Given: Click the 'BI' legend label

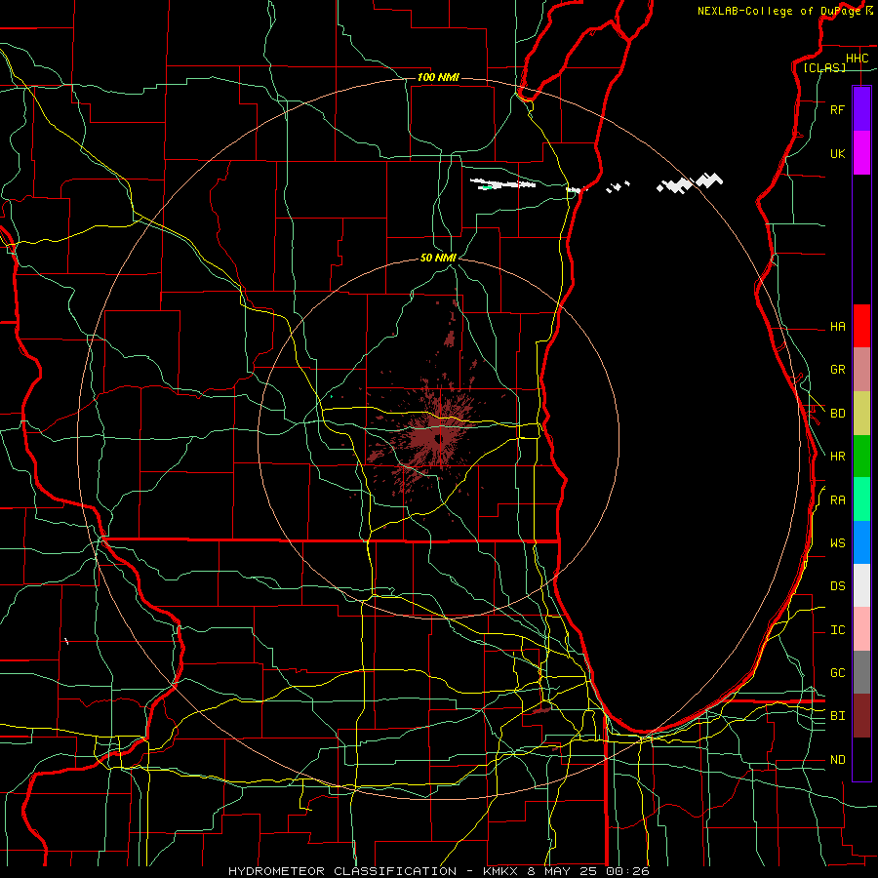Looking at the screenshot, I should [x=837, y=716].
